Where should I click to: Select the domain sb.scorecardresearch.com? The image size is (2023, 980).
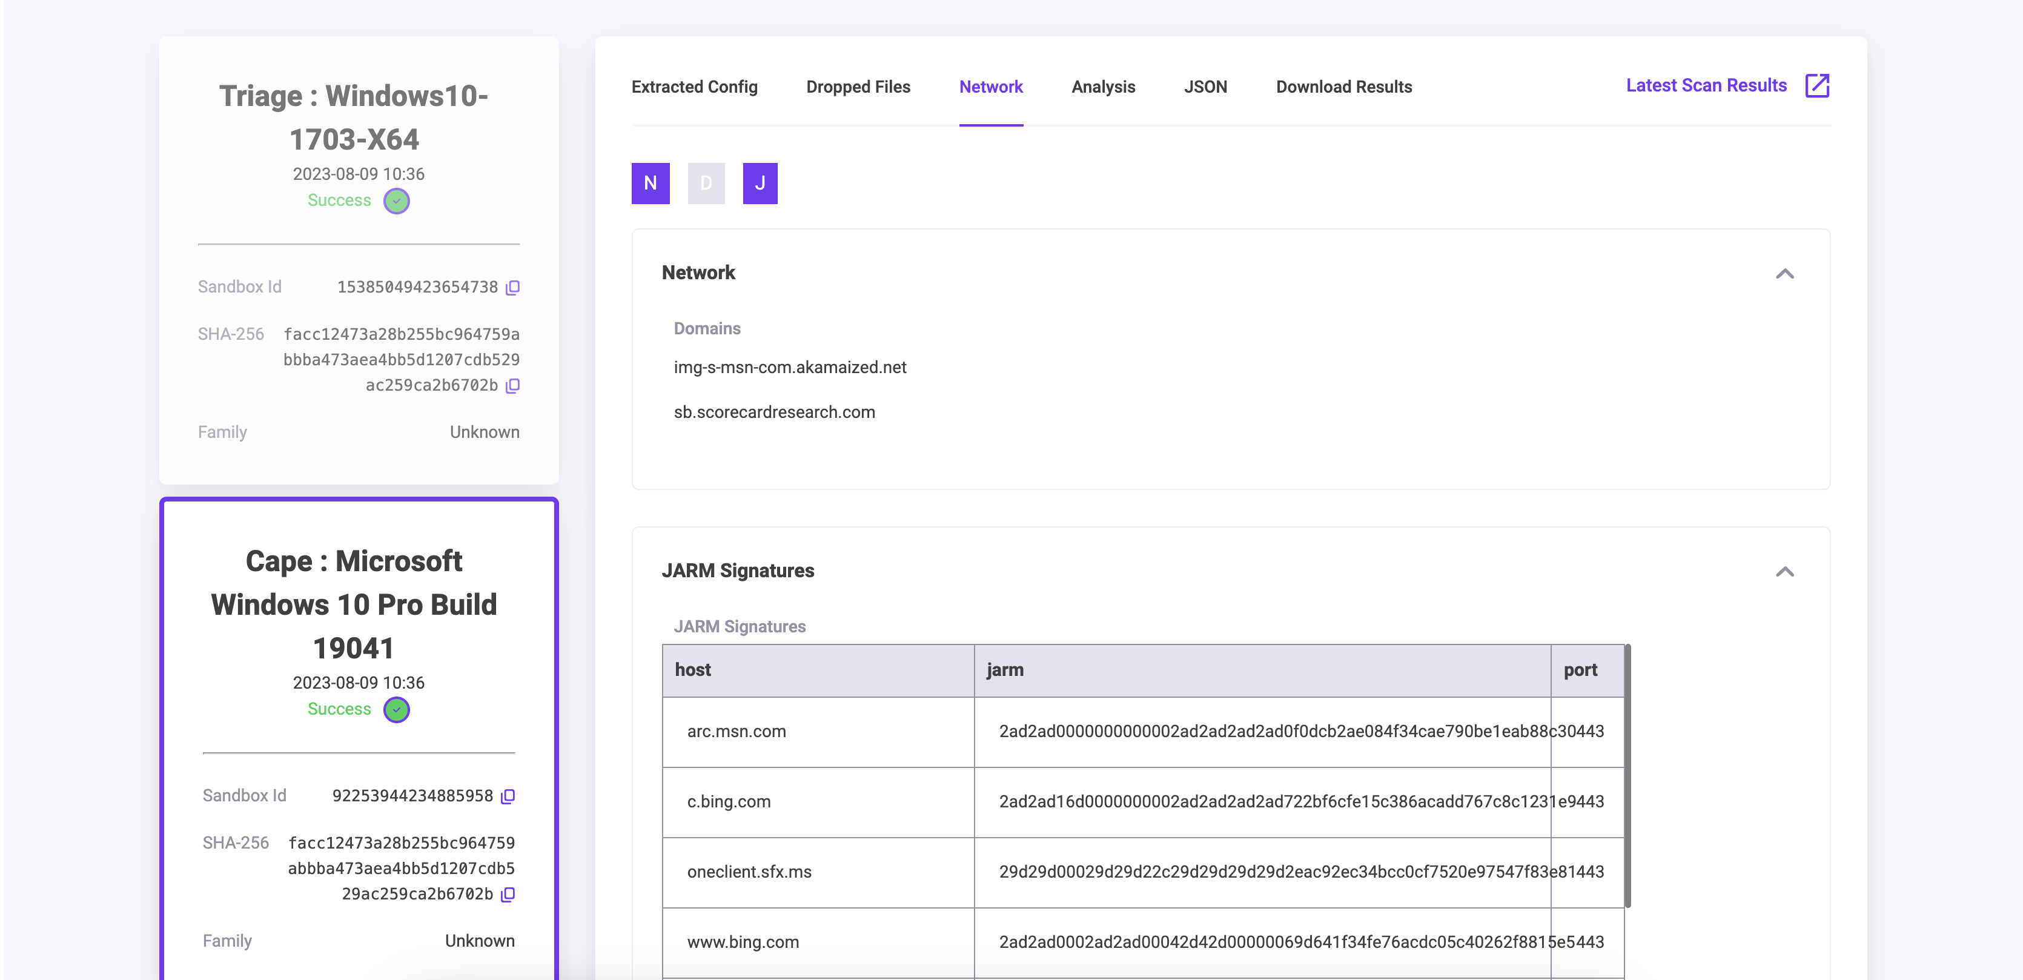773,411
